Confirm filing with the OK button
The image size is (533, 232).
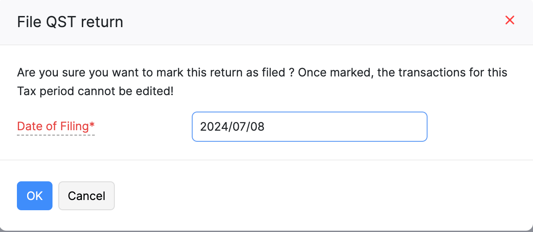35,196
